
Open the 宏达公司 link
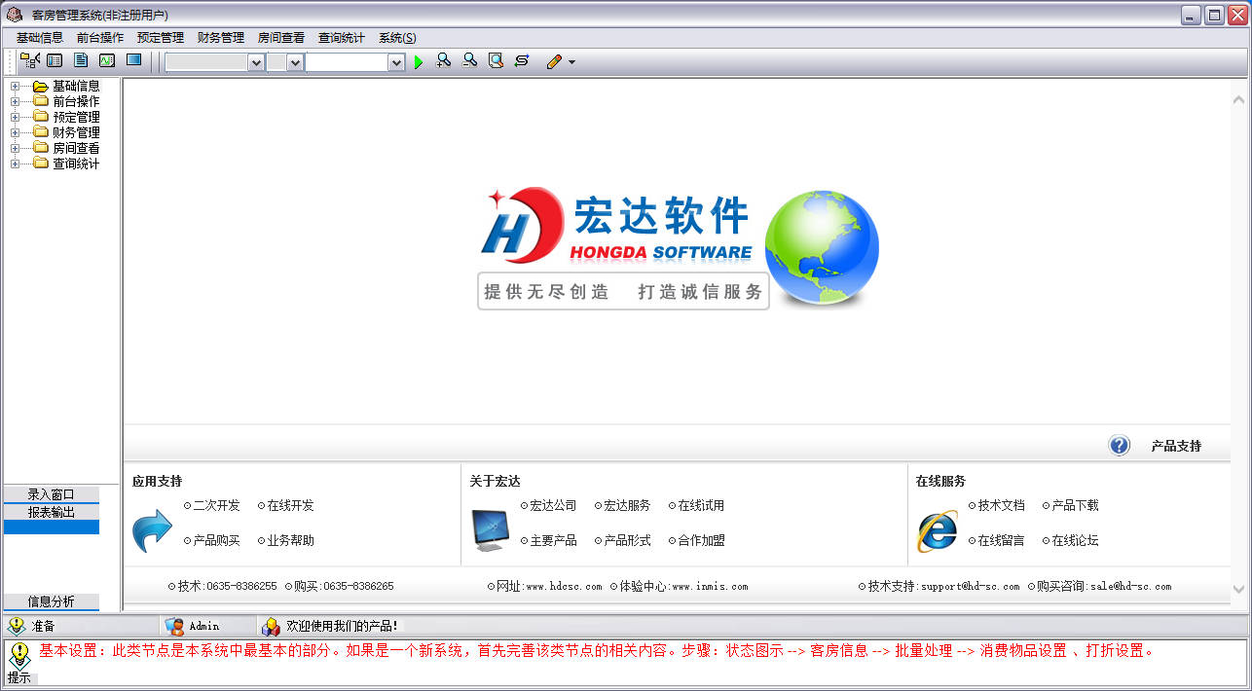pyautogui.click(x=553, y=506)
